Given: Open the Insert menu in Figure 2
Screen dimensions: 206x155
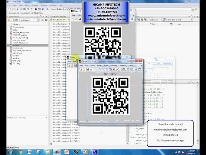Looking at the screenshot, I should pyautogui.click(x=99, y=66).
